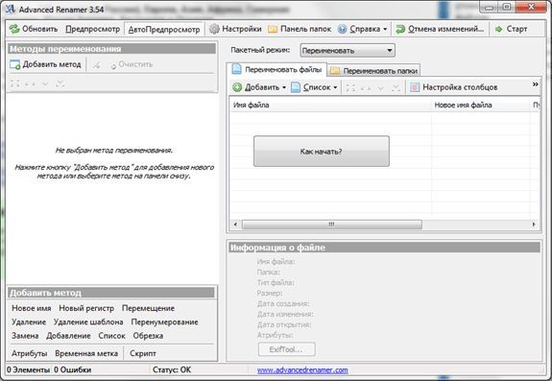The image size is (552, 381).
Task: Click the Справка help icon
Action: (342, 29)
